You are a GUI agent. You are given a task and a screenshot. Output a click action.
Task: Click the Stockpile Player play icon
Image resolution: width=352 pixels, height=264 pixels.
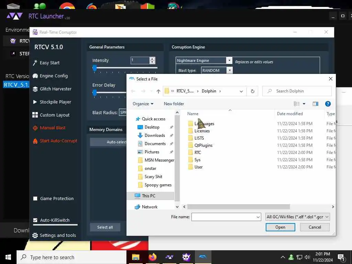[35, 102]
